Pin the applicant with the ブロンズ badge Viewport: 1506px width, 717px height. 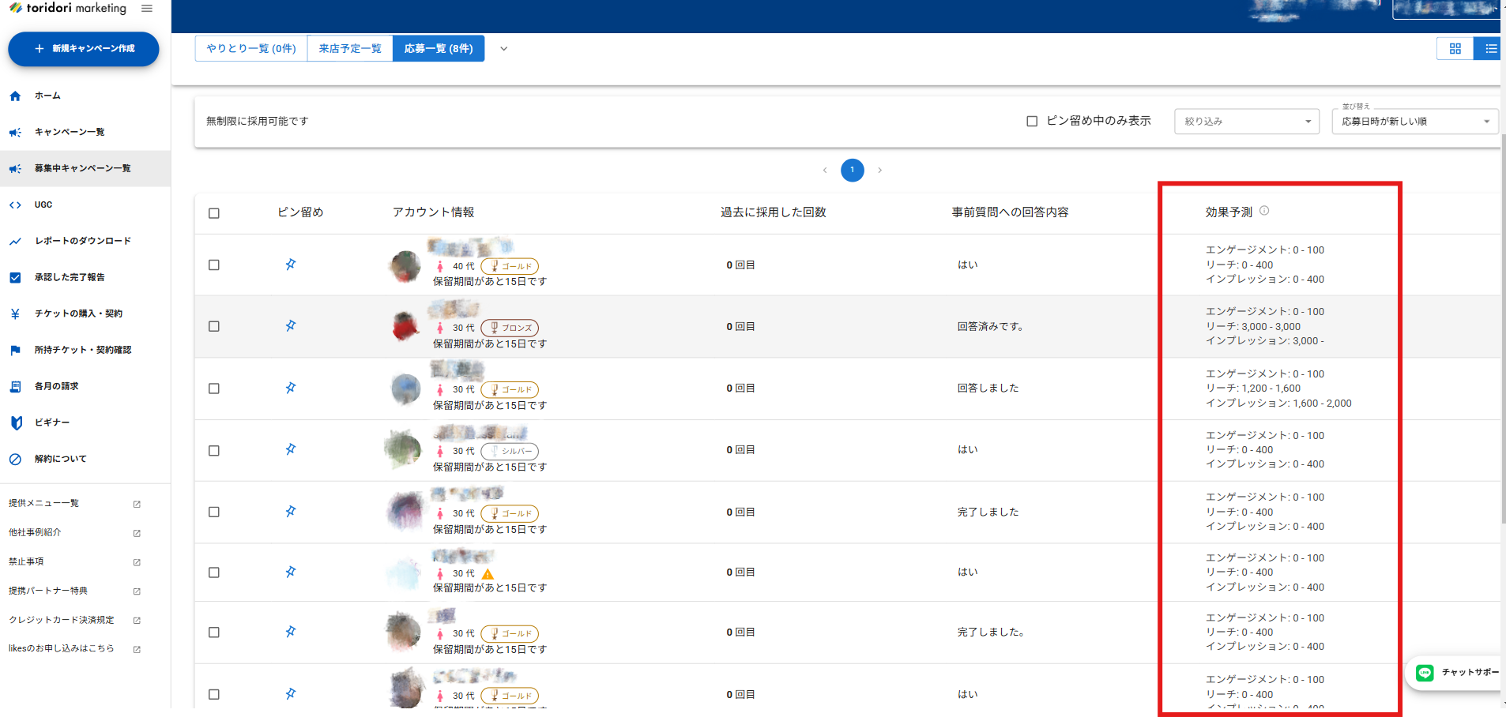(291, 326)
